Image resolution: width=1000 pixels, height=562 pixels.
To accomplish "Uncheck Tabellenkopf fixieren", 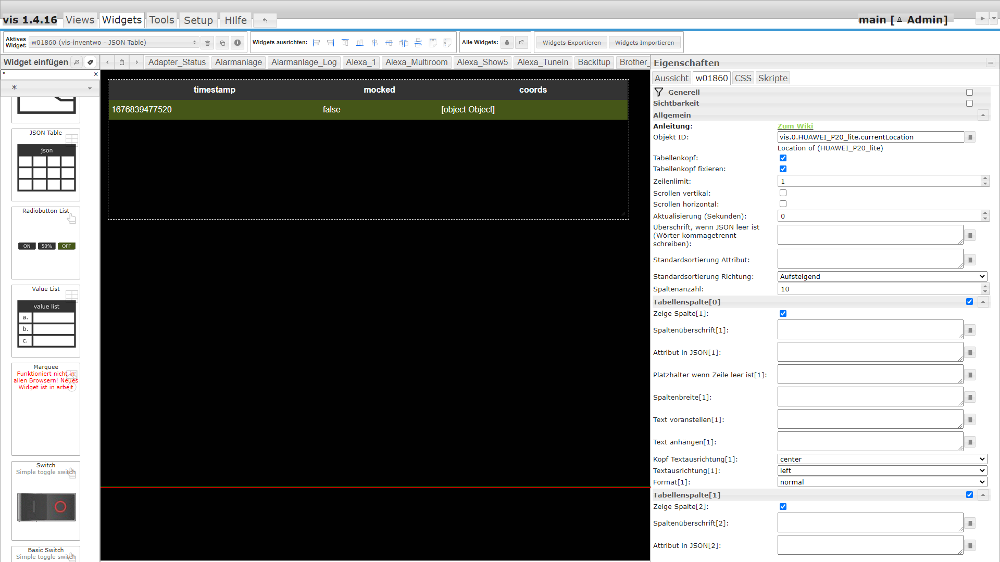I will 783,169.
